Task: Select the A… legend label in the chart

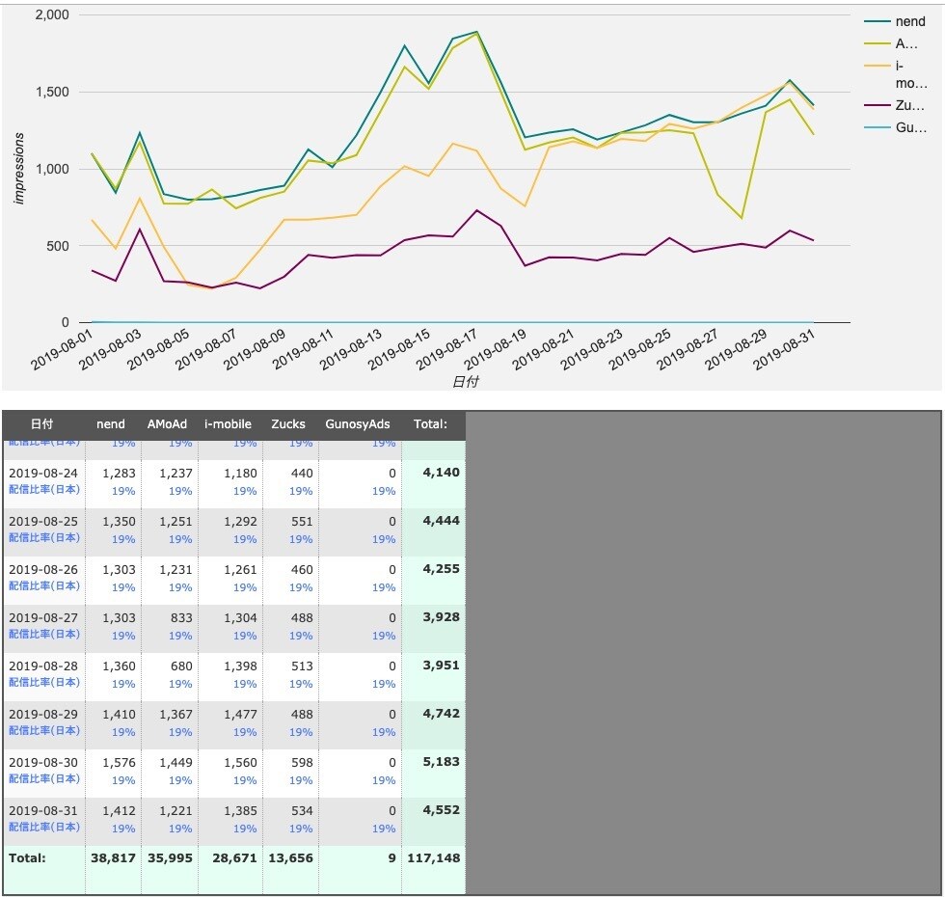Action: pyautogui.click(x=906, y=43)
